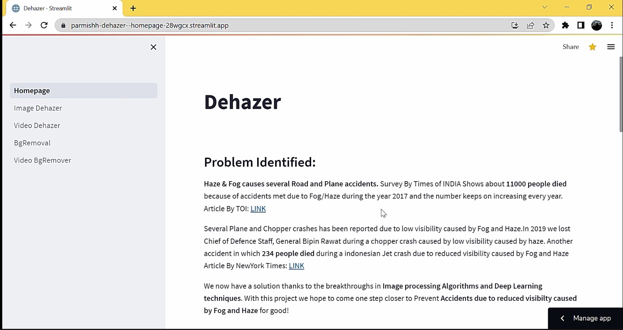Screen dimensions: 623x330
Task: Click the Share button
Action: (x=571, y=47)
